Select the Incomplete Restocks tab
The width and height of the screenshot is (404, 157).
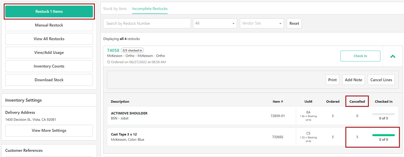(x=150, y=9)
